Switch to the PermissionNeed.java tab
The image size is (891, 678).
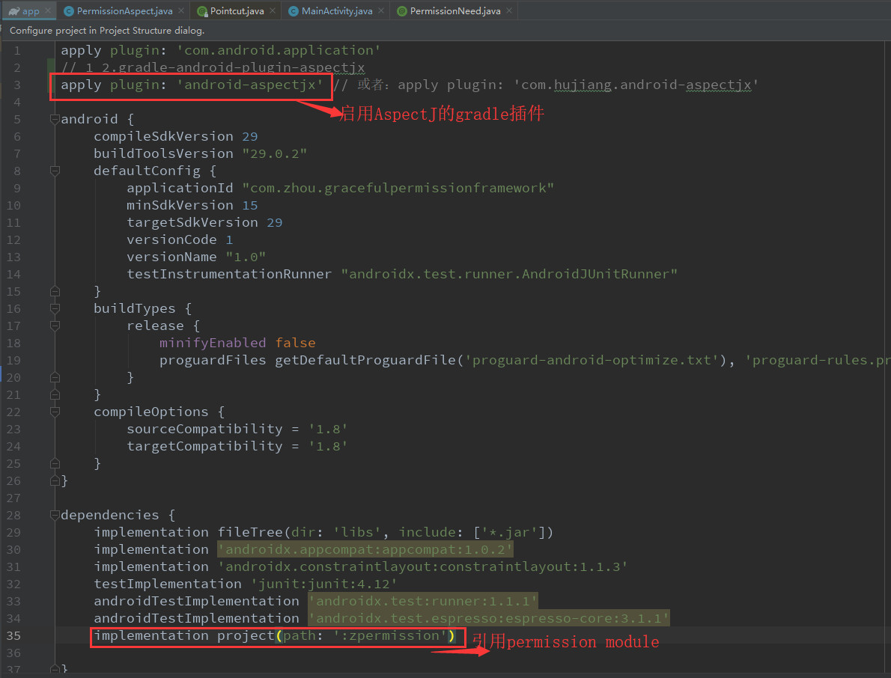455,10
